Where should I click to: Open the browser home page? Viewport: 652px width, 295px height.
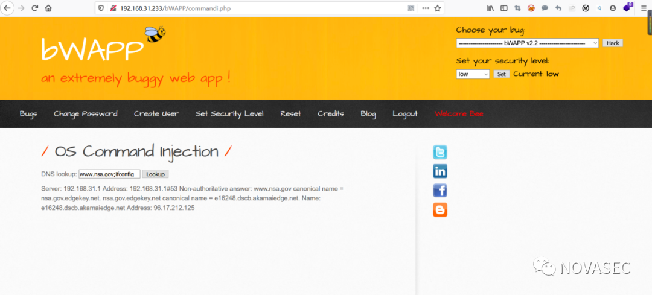click(x=48, y=8)
